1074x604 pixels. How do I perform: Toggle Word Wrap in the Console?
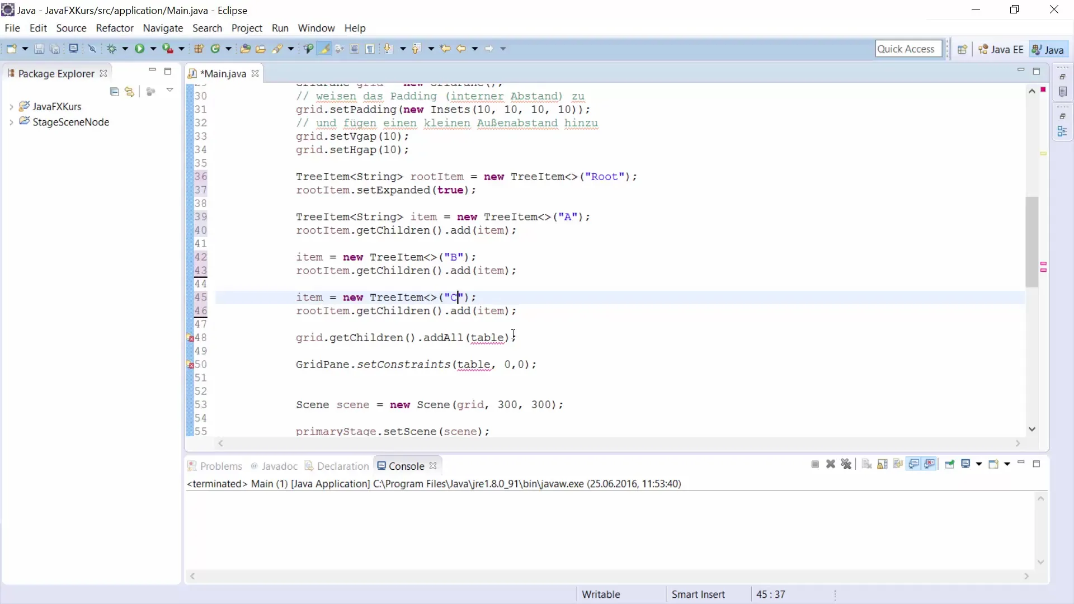[x=898, y=464]
